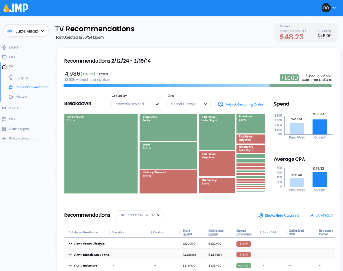Click the MTA grid icon
343x271 pixels.
pos(4,119)
